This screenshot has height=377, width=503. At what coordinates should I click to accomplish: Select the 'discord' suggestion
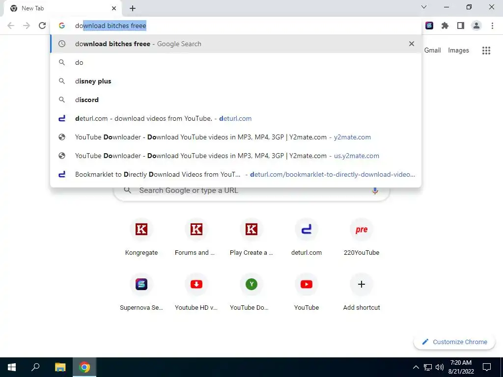[236, 100]
